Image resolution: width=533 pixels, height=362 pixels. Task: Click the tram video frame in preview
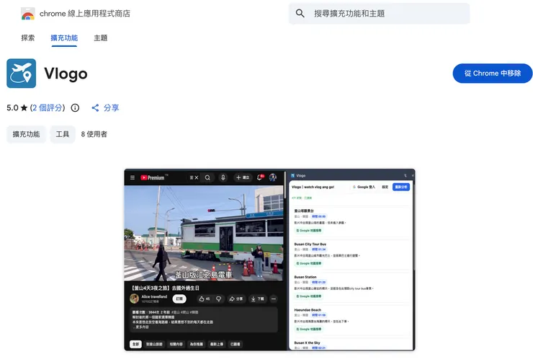(x=204, y=233)
